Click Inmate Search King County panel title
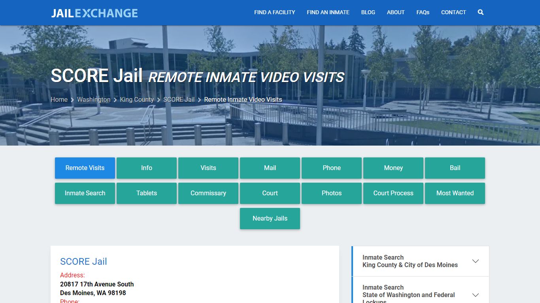 click(410, 261)
